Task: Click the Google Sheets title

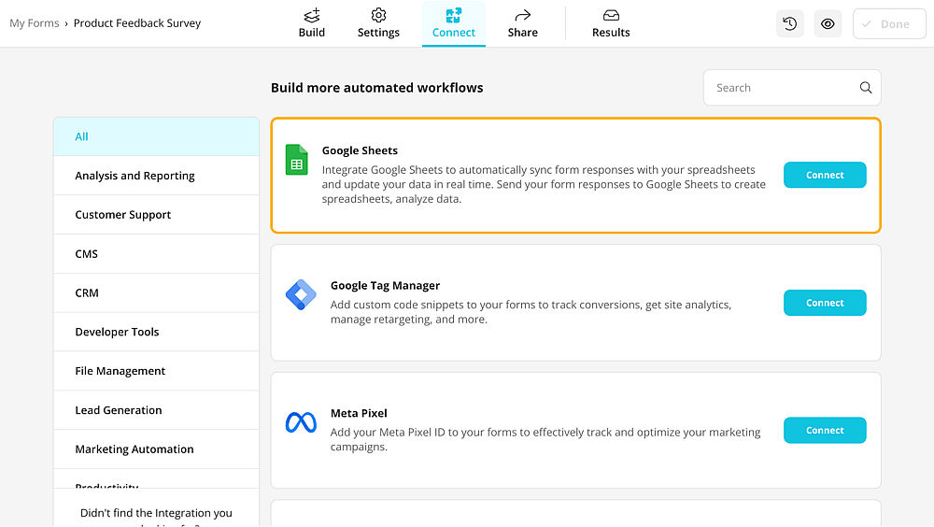Action: 360,150
